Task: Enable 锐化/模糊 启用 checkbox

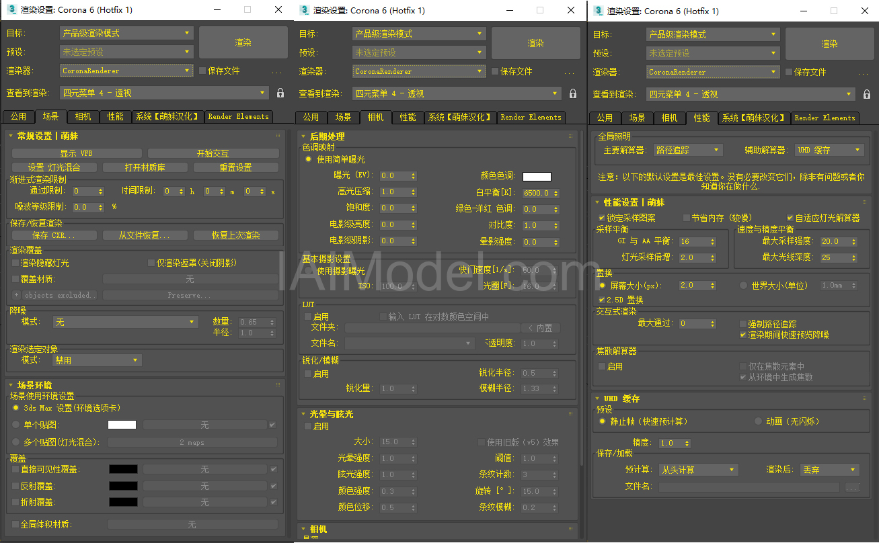Action: pyautogui.click(x=309, y=374)
